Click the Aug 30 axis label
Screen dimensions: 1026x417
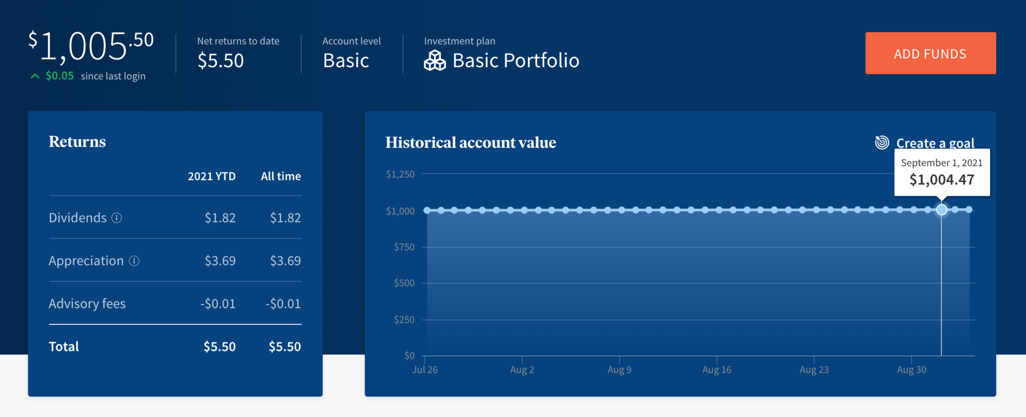911,369
